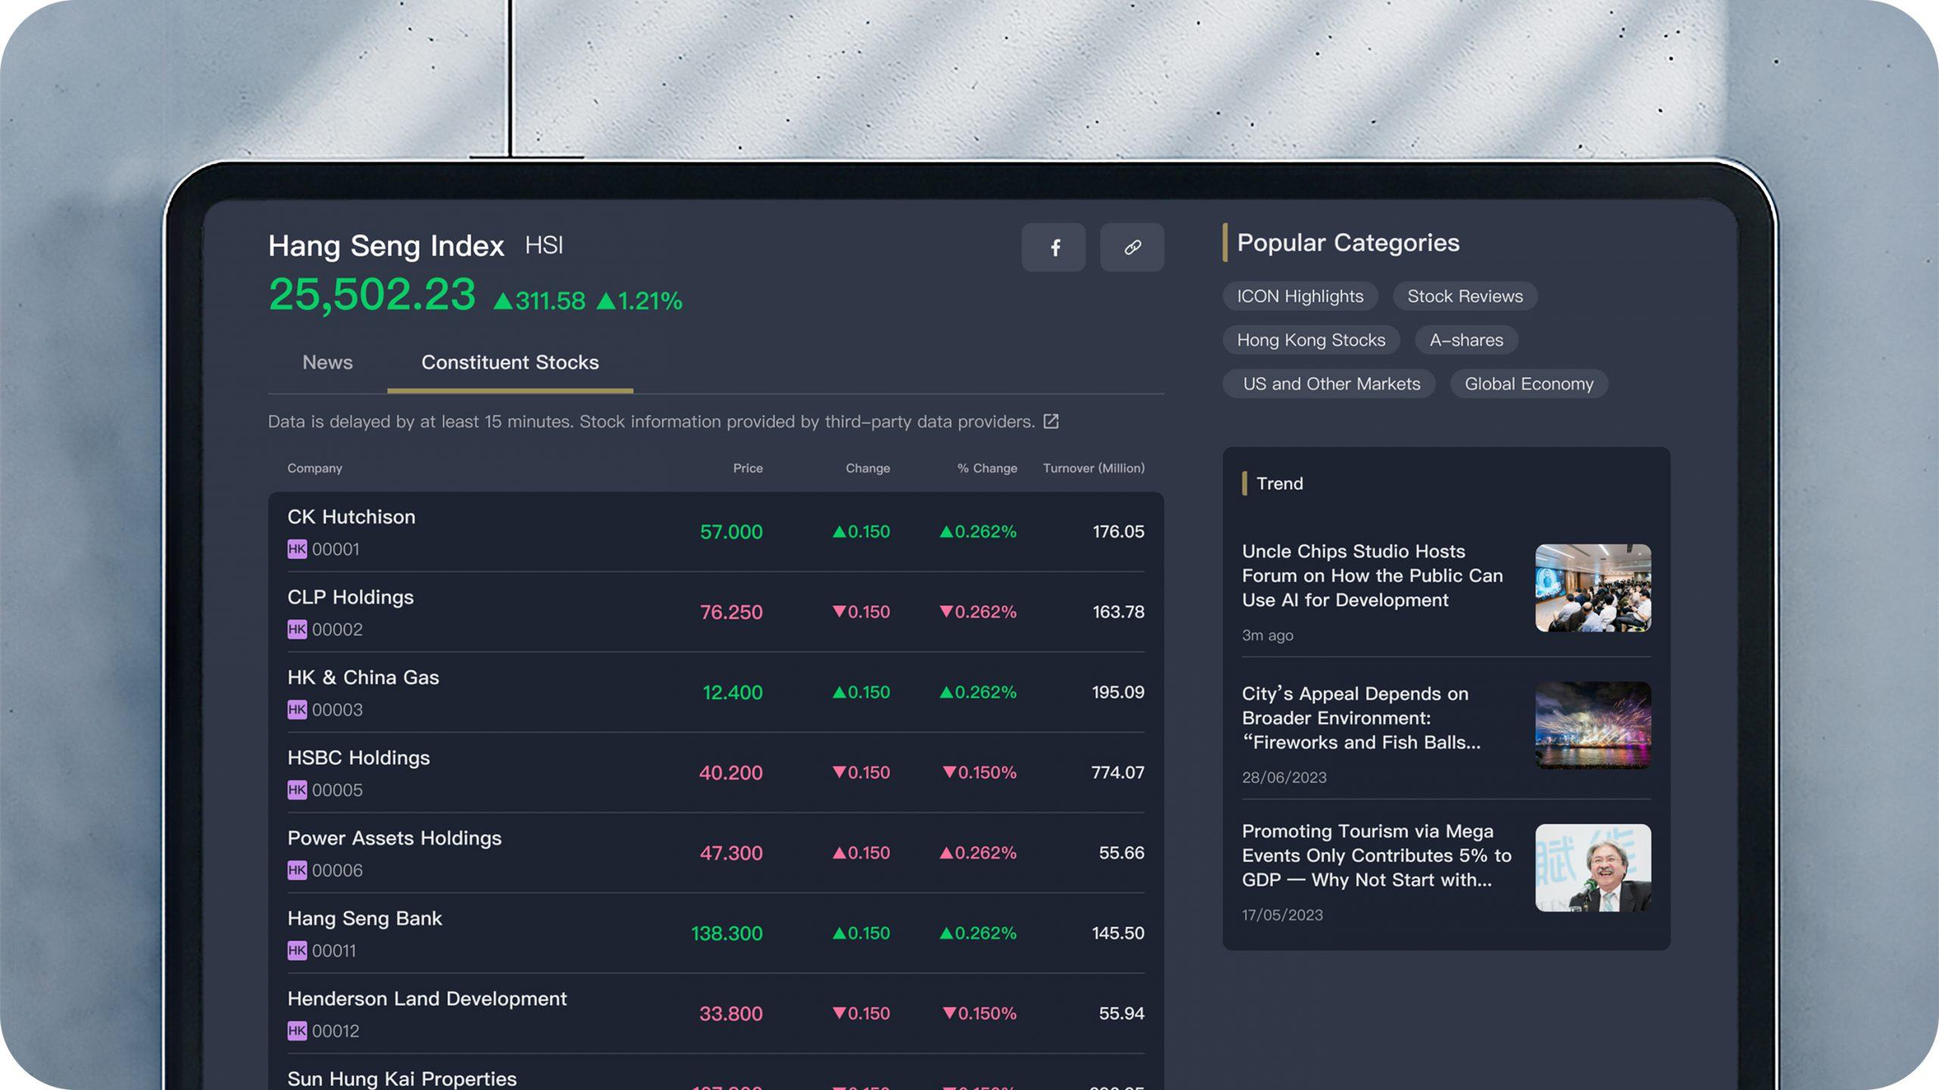This screenshot has height=1090, width=1939.
Task: Share the index on Facebook
Action: 1054,247
